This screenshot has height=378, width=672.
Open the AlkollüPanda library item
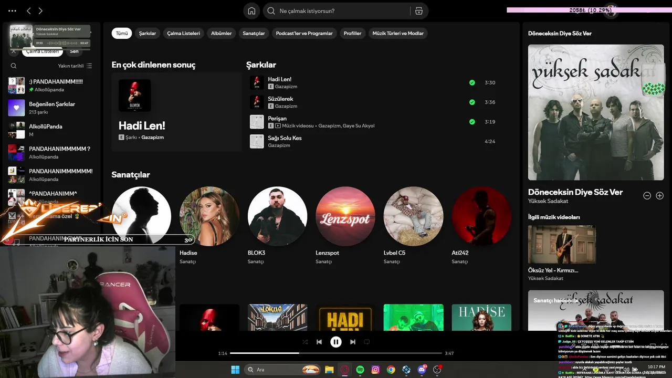[51, 130]
